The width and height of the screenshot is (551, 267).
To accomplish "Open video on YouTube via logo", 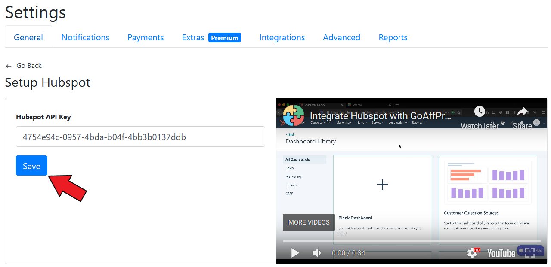I will [x=501, y=253].
